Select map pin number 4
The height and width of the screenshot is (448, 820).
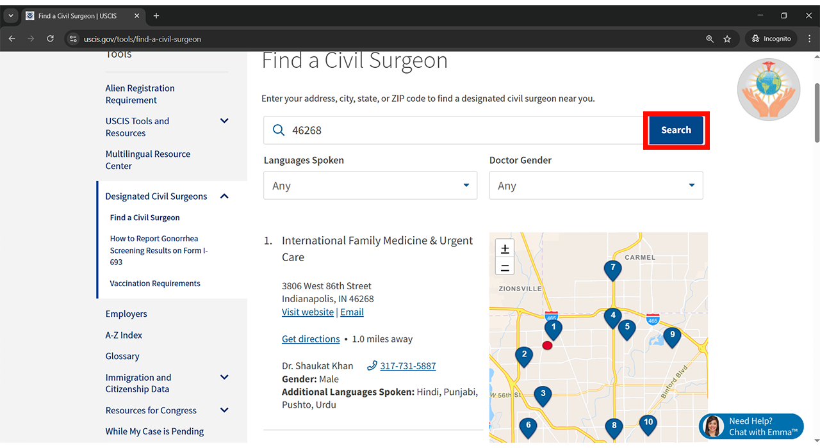point(613,317)
